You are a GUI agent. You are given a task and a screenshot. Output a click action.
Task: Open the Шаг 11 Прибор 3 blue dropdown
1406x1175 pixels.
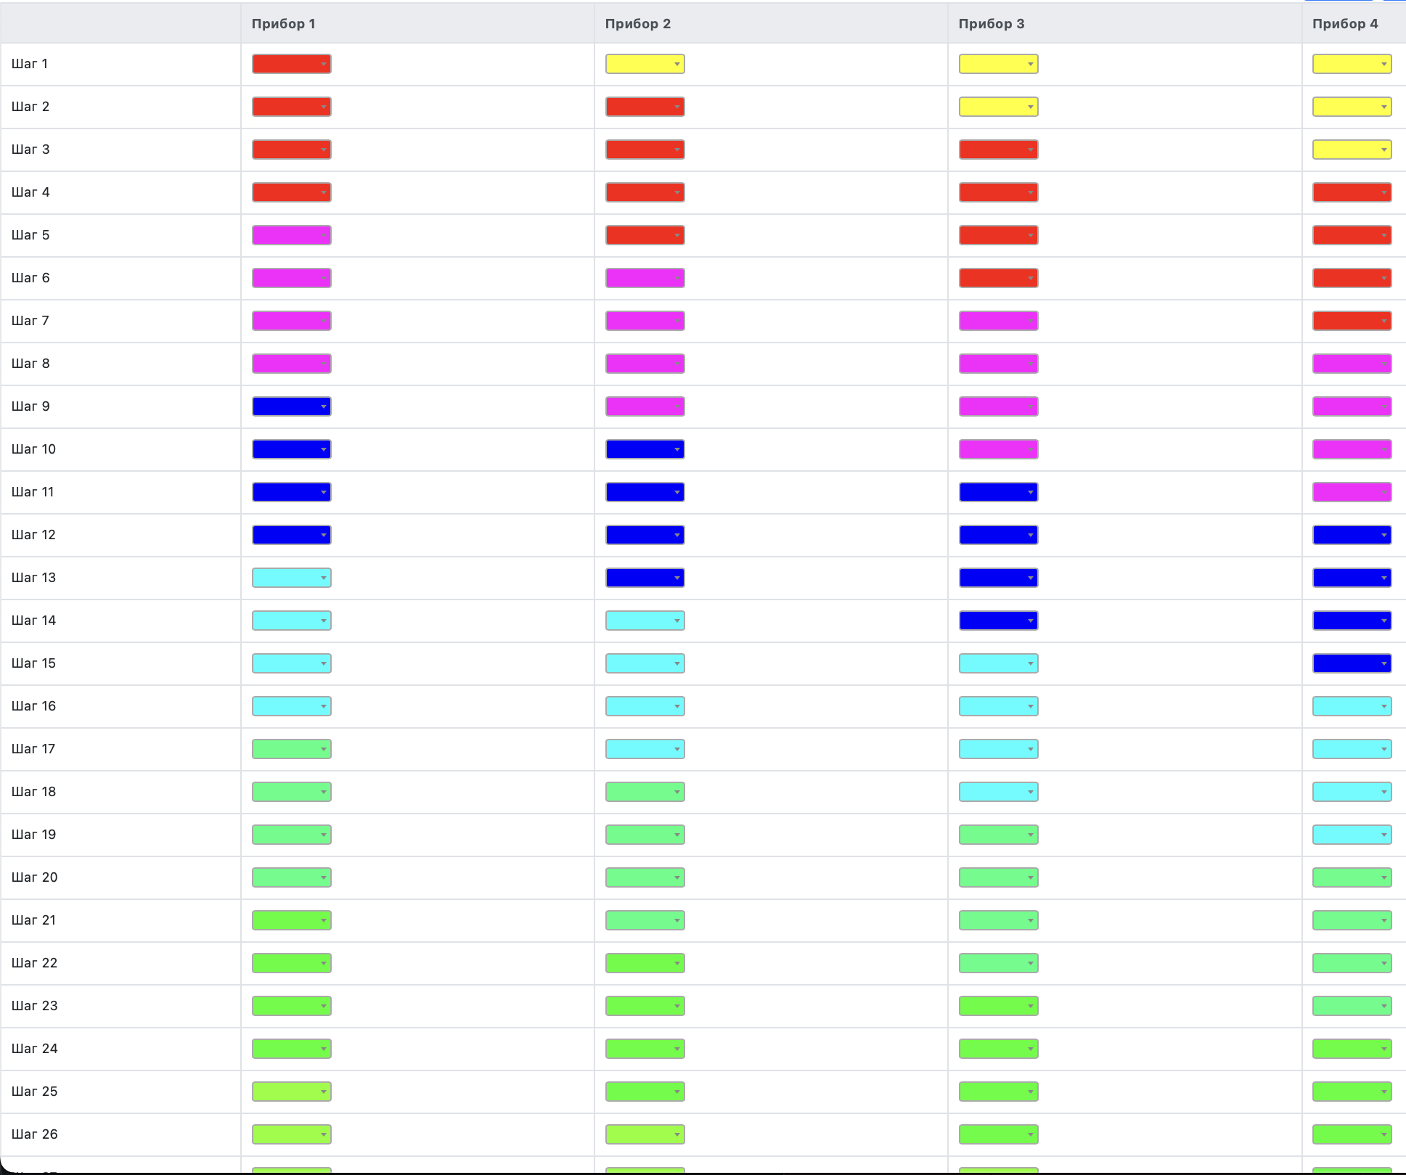[x=999, y=492]
